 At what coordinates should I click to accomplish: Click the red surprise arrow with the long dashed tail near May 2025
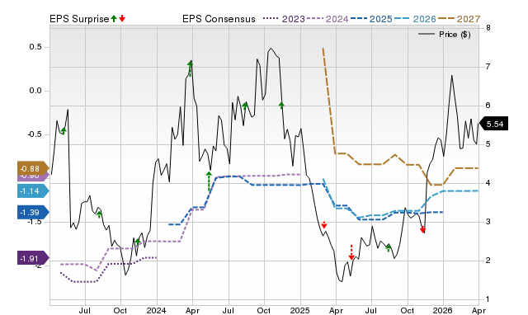pyautogui.click(x=351, y=252)
